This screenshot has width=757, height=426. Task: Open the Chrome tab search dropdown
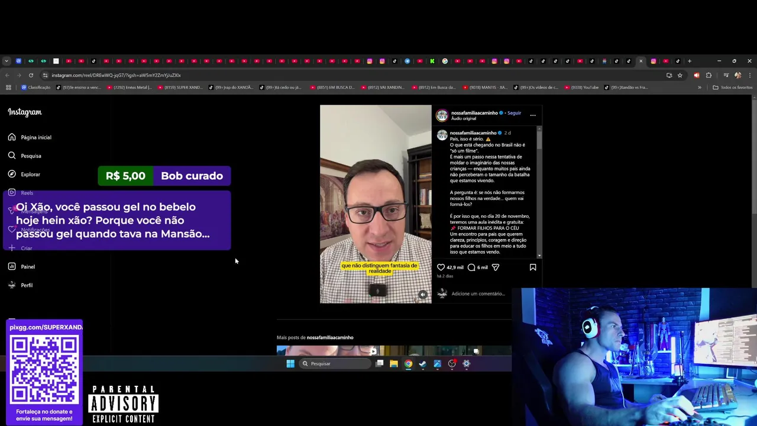tap(6, 61)
